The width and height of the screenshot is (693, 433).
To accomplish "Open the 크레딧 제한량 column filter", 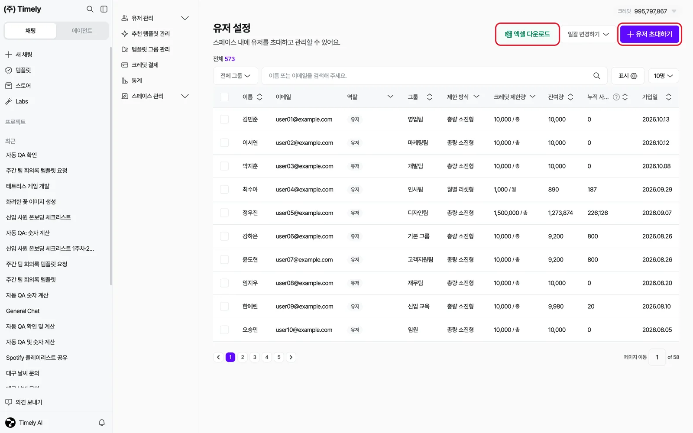I will 533,97.
